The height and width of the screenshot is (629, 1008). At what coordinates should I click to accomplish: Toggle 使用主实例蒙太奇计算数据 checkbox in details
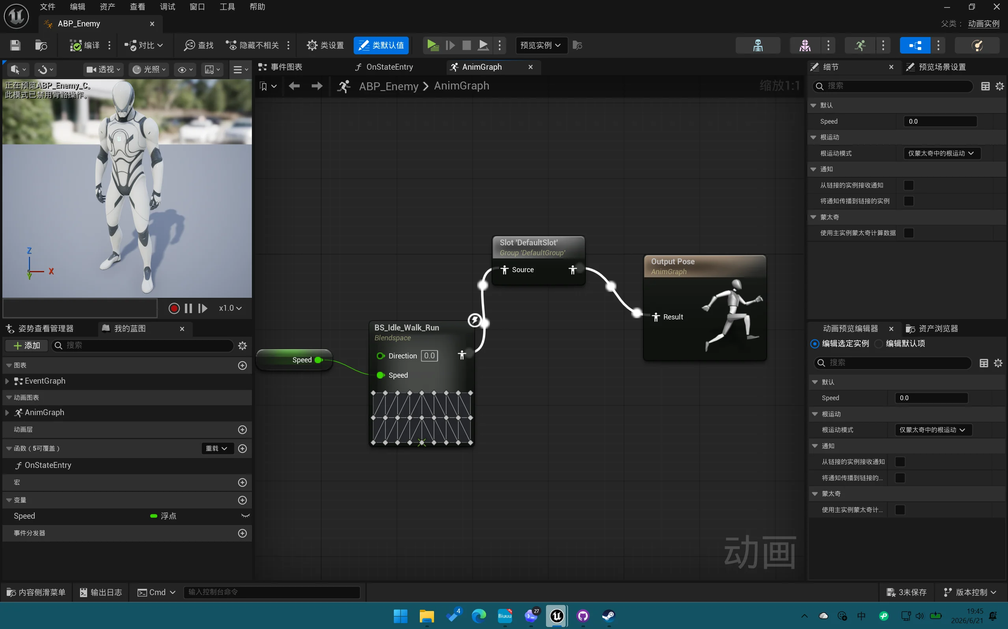(909, 233)
